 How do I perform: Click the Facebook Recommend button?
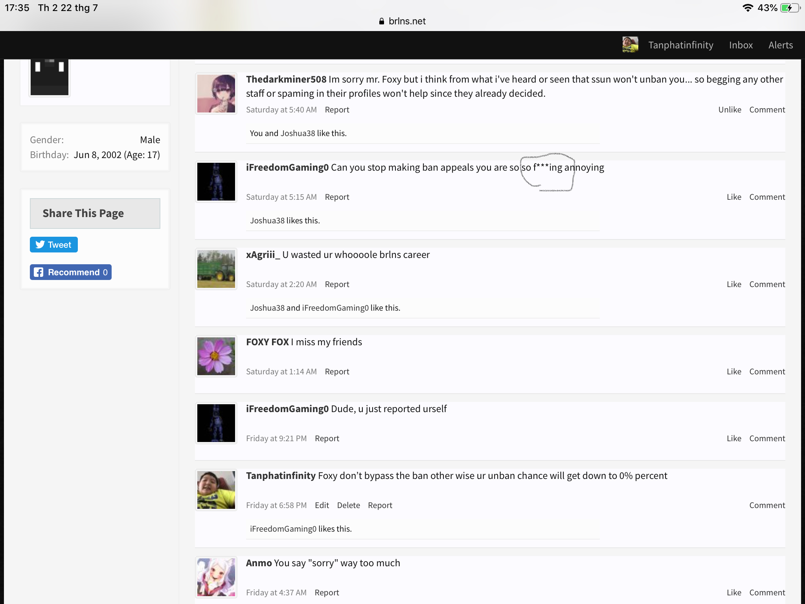(71, 272)
